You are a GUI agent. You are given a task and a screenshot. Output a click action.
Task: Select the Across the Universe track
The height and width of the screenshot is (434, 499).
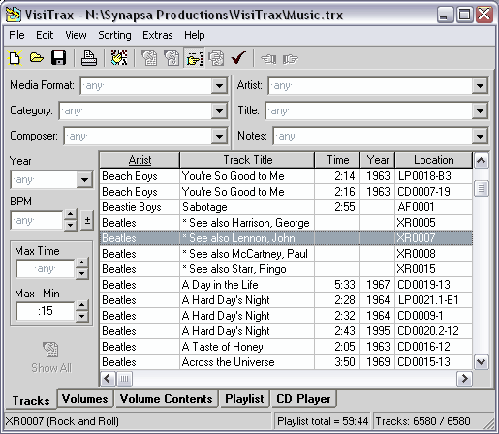[286, 362]
